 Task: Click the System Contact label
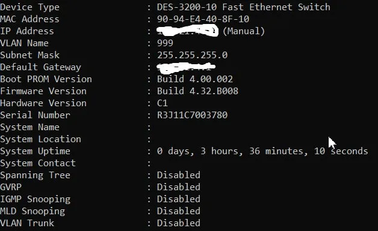pos(38,163)
